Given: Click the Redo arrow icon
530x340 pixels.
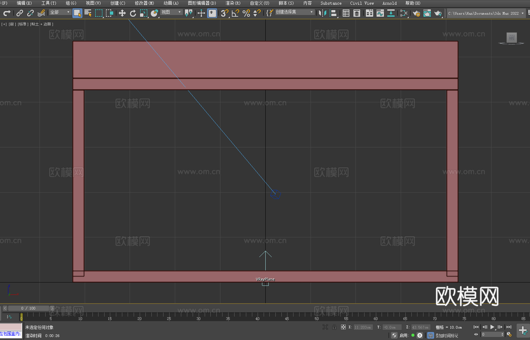Looking at the screenshot, I should (x=7, y=13).
